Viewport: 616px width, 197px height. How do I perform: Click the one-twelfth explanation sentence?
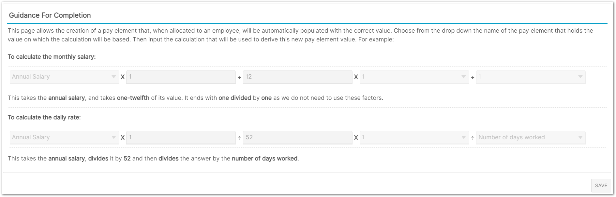pos(195,98)
